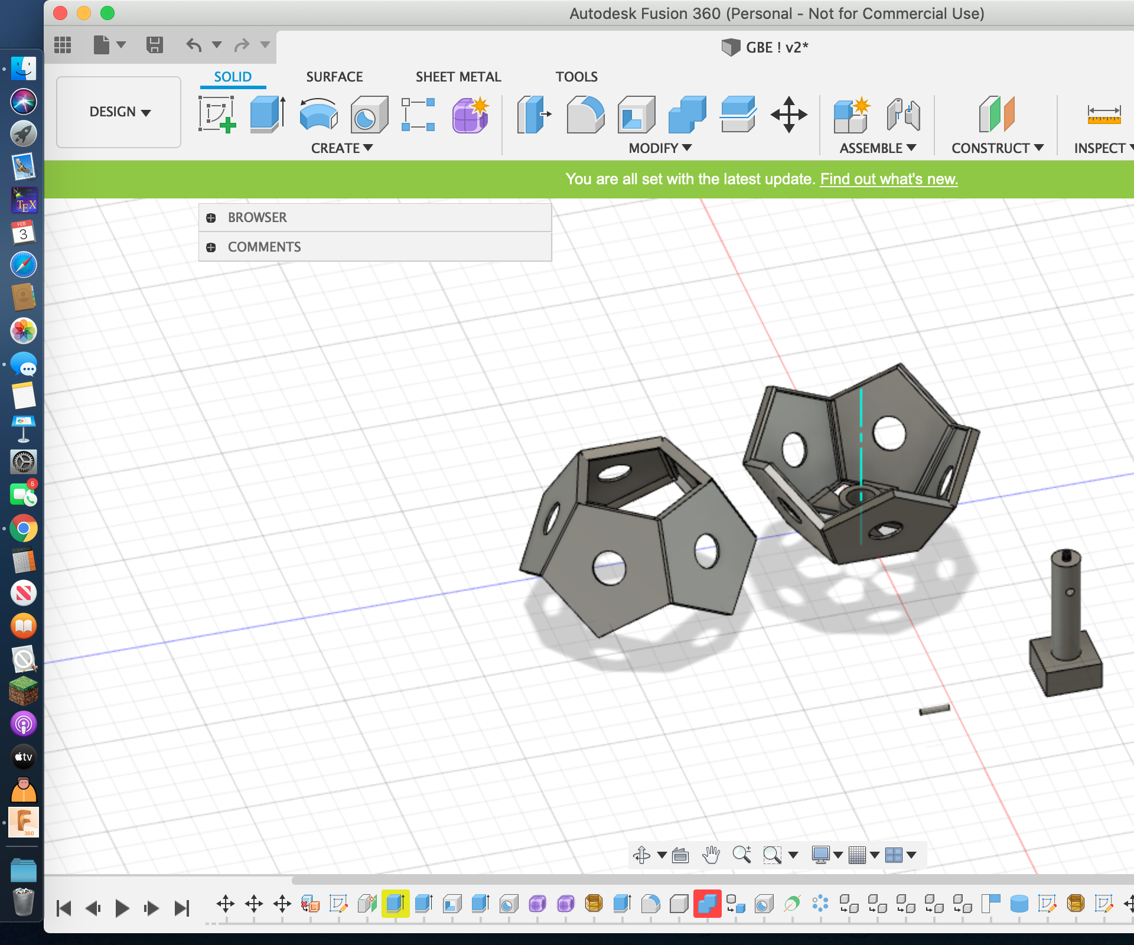Click the Find out what's new link

[x=889, y=179]
